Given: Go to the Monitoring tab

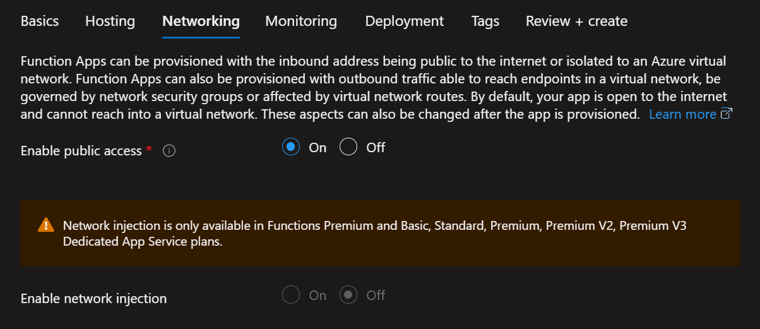Looking at the screenshot, I should pyautogui.click(x=301, y=21).
